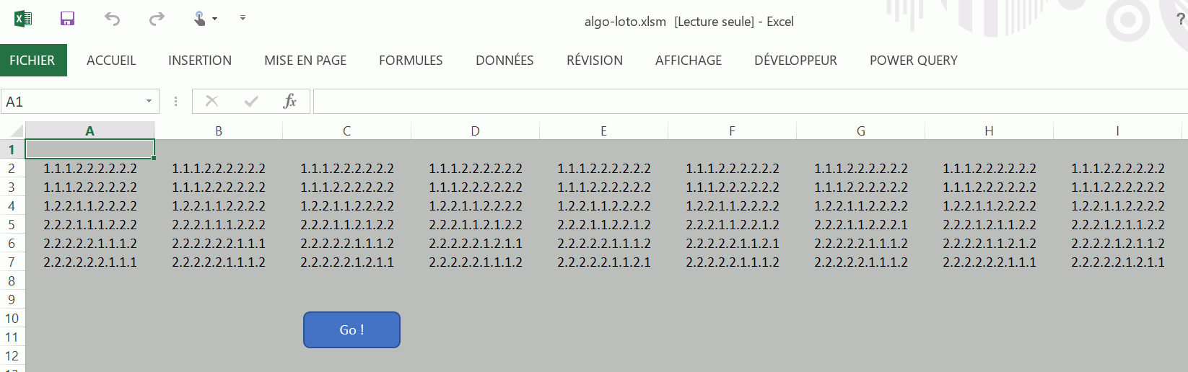The width and height of the screenshot is (1188, 372).
Task: Expand the Name Box dropdown
Action: pos(149,102)
